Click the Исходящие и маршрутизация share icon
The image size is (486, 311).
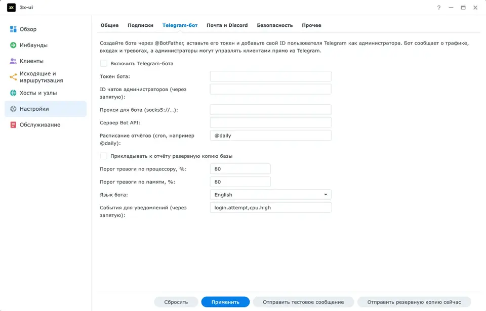coord(13,77)
